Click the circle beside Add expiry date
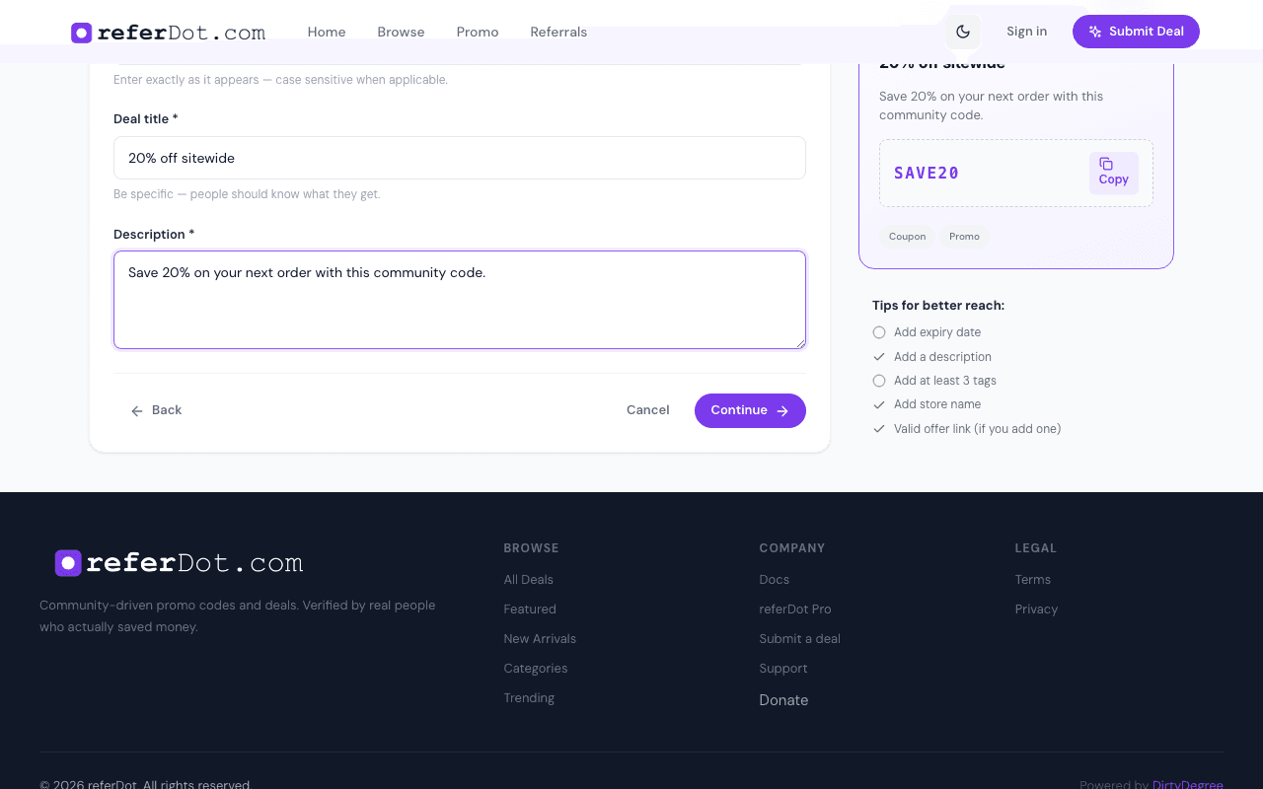 point(879,332)
